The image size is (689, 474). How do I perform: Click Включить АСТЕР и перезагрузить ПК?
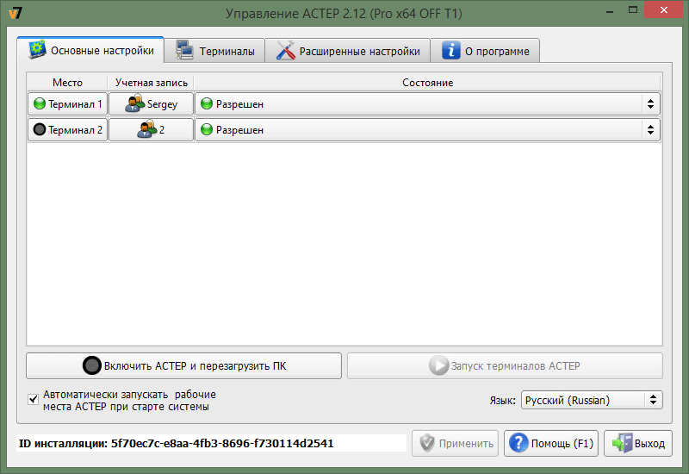tap(183, 365)
